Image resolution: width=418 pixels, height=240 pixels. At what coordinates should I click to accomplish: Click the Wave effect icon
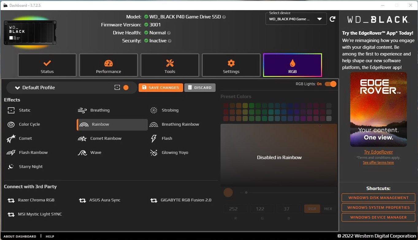(x=82, y=153)
